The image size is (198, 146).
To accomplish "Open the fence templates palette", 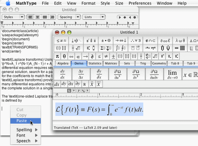I will pyautogui.click(x=61, y=48).
